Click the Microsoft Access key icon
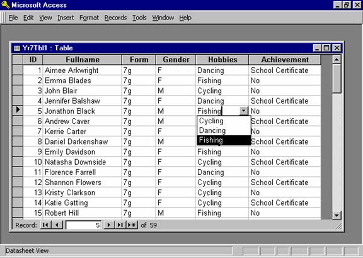Viewport: 363px width, 258px height. pos(5,4)
